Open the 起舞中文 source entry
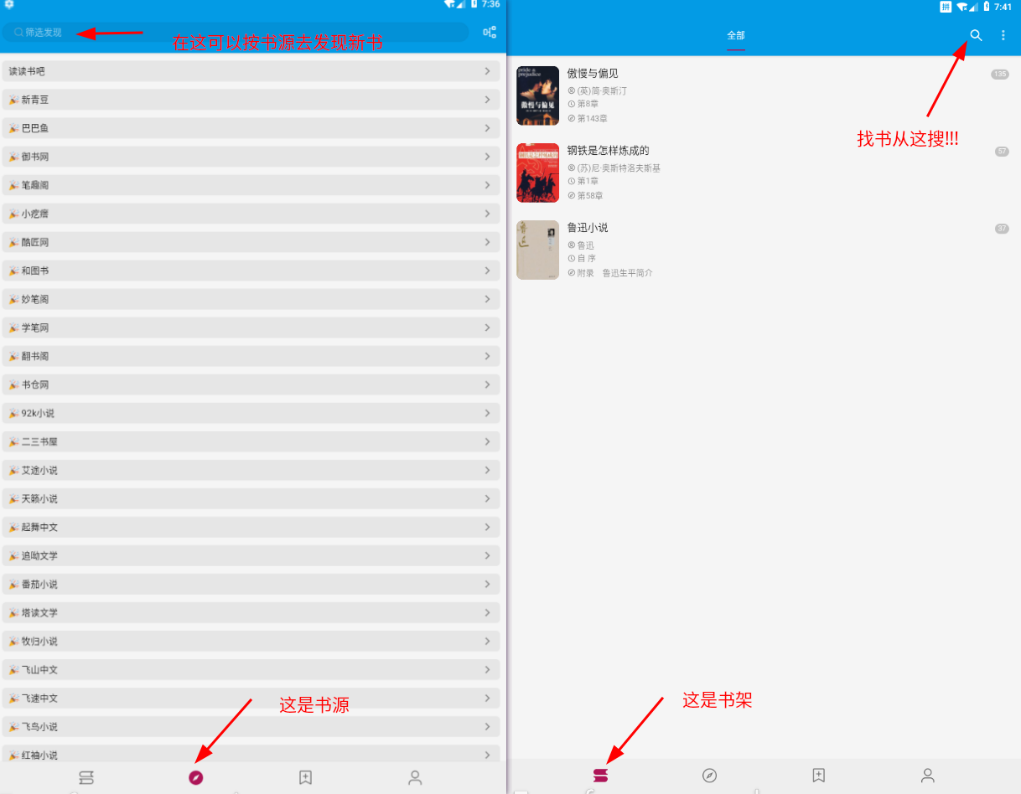This screenshot has width=1021, height=794. point(251,527)
